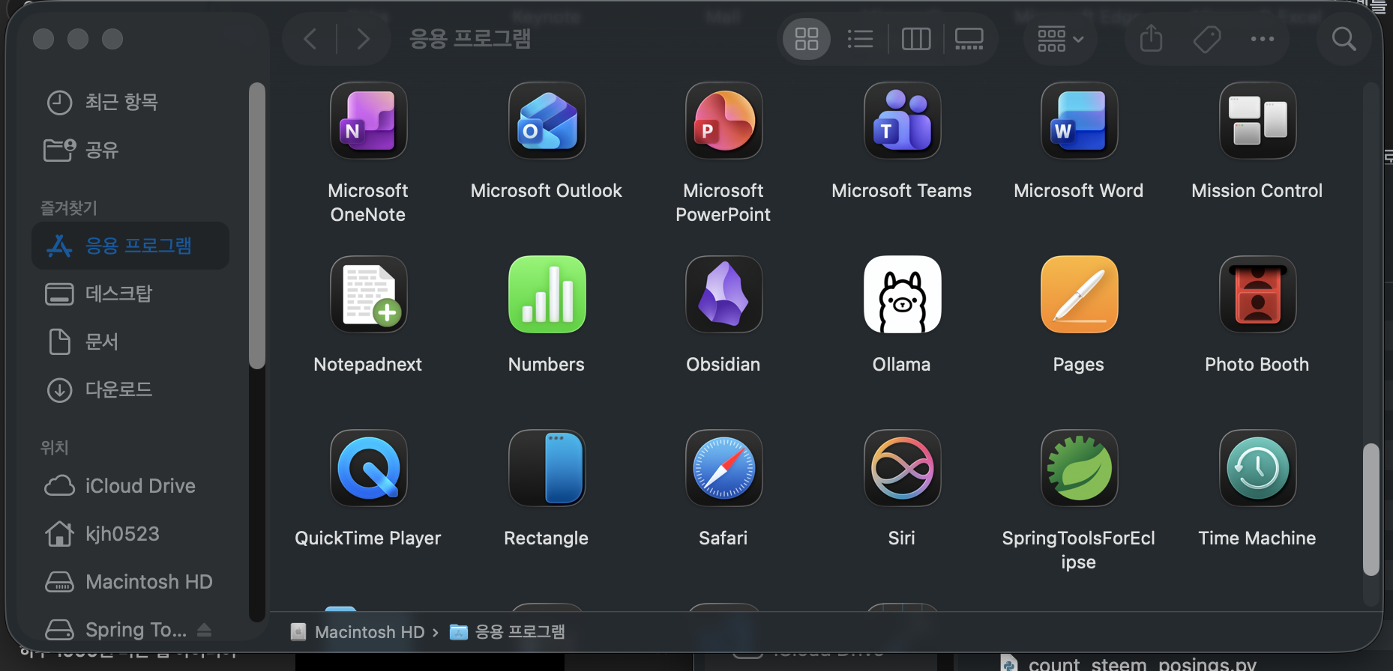
Task: Click the sidebar scrollbar thumb
Action: [257, 225]
